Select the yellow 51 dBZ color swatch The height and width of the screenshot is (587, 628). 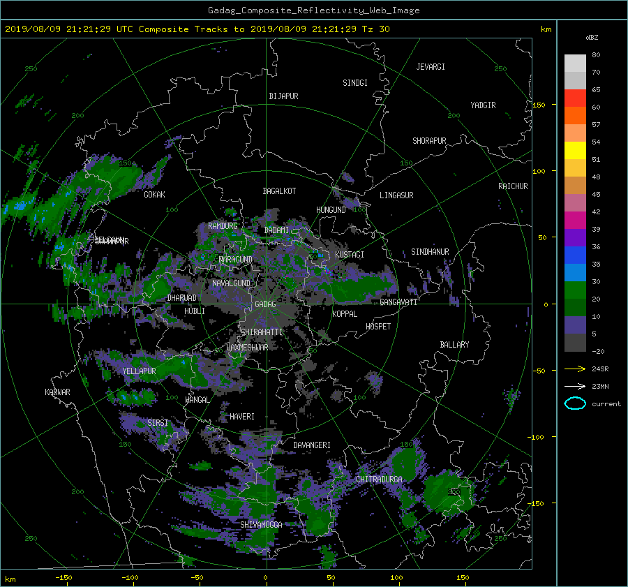click(575, 151)
